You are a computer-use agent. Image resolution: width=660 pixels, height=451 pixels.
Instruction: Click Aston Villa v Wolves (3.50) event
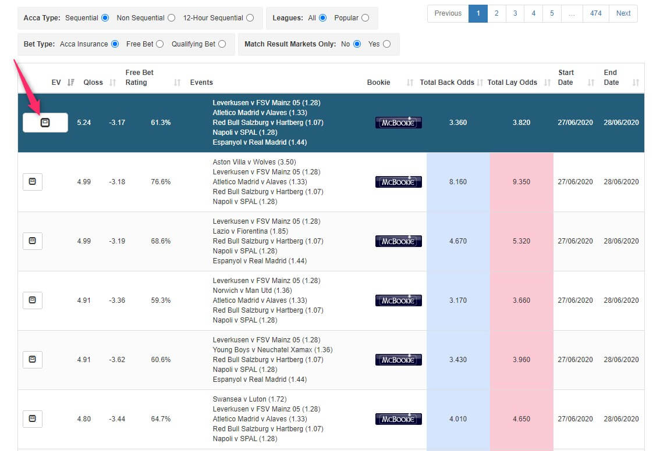pyautogui.click(x=254, y=162)
